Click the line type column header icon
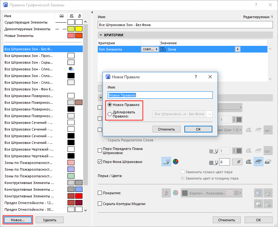This screenshot has height=227, width=278. (x=61, y=16)
